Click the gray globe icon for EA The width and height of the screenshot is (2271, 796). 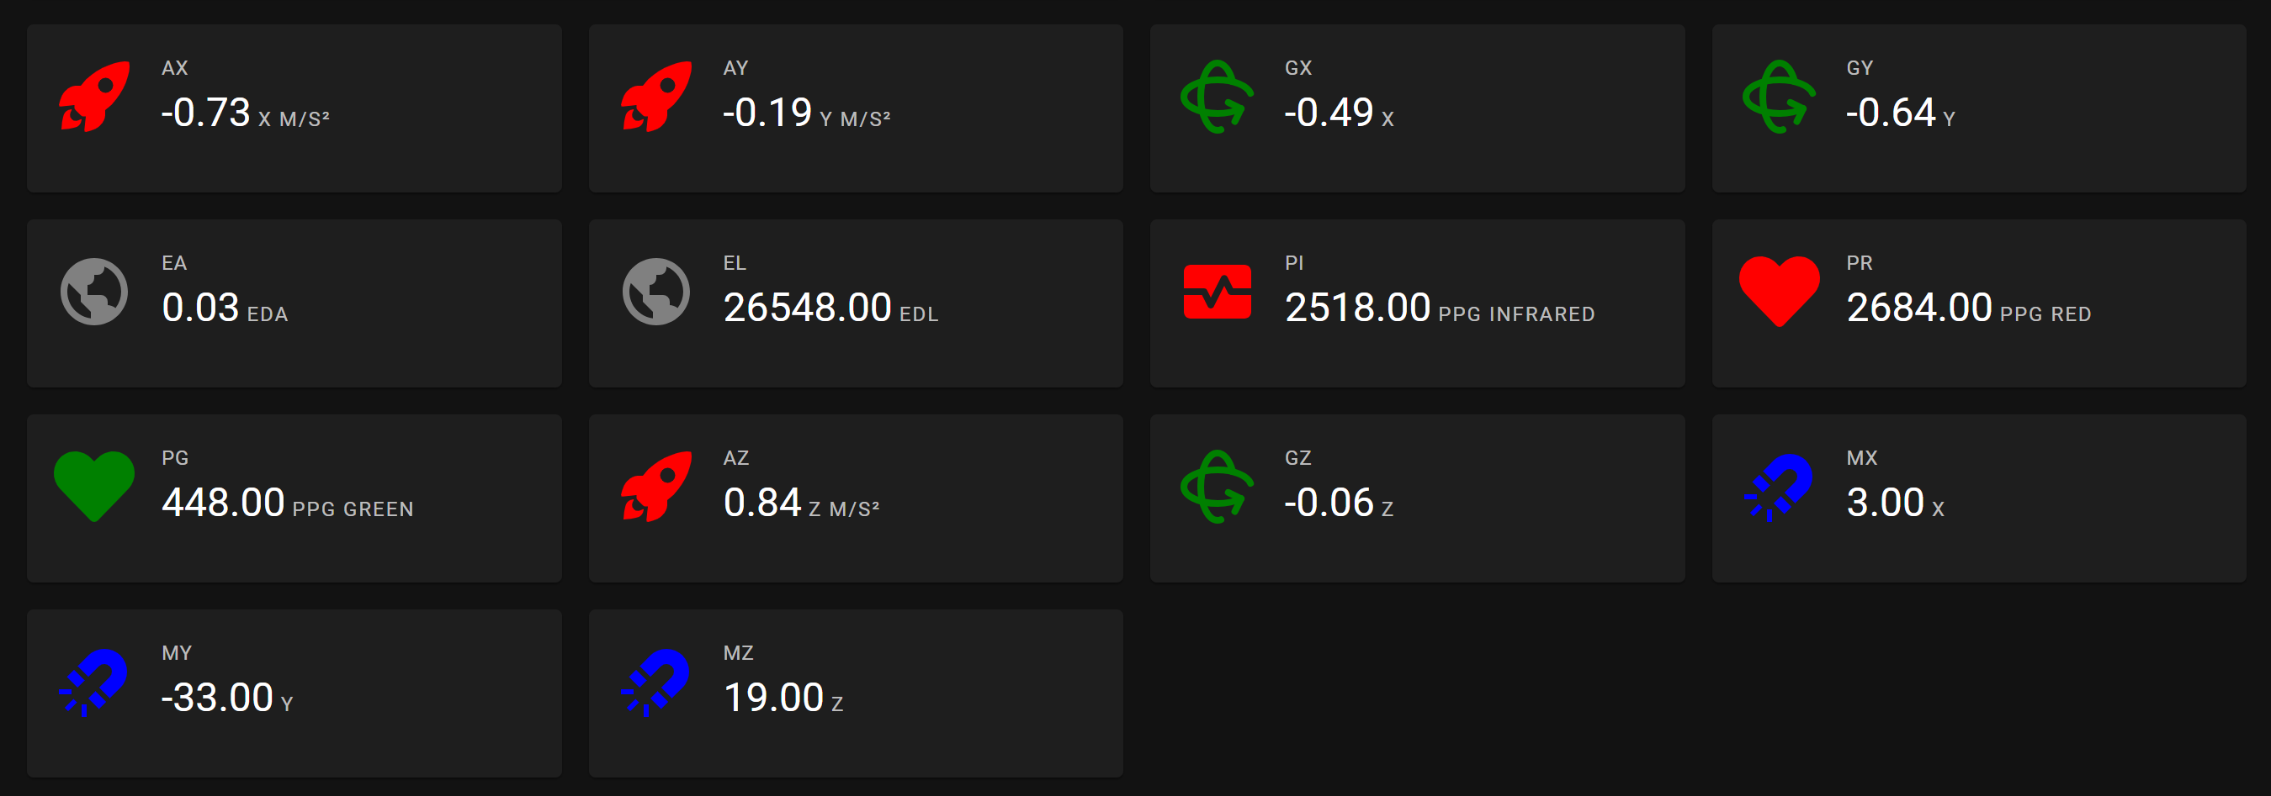[94, 292]
